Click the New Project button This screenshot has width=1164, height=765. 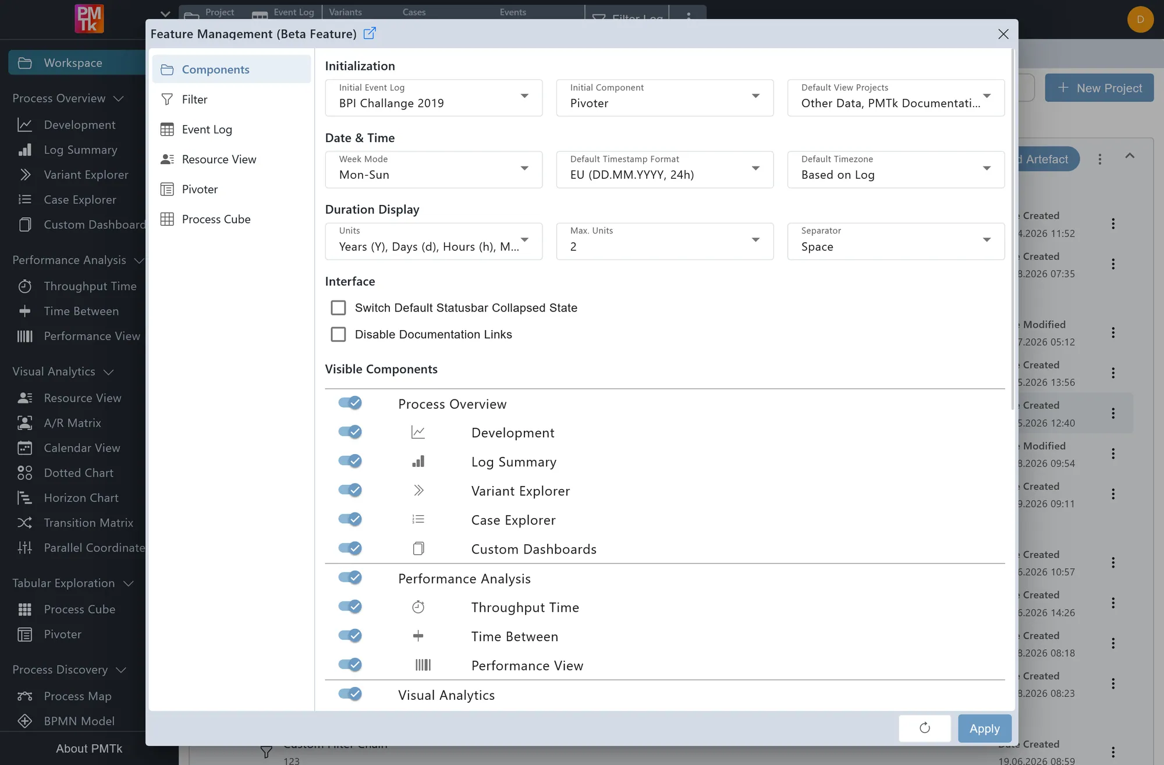coord(1099,88)
